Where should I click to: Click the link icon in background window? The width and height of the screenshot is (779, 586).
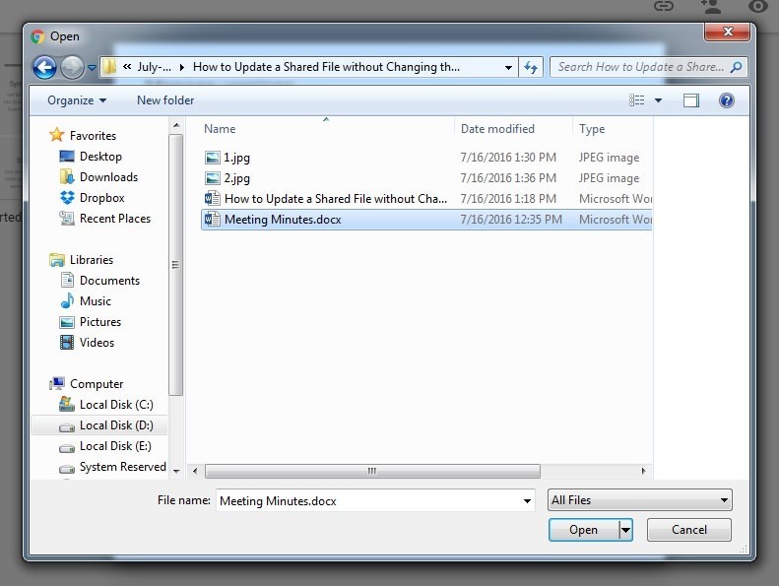coord(663,6)
